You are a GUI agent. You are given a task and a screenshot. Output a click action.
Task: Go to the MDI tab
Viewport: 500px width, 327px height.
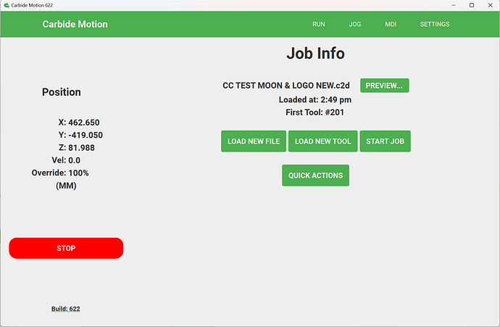(x=391, y=24)
